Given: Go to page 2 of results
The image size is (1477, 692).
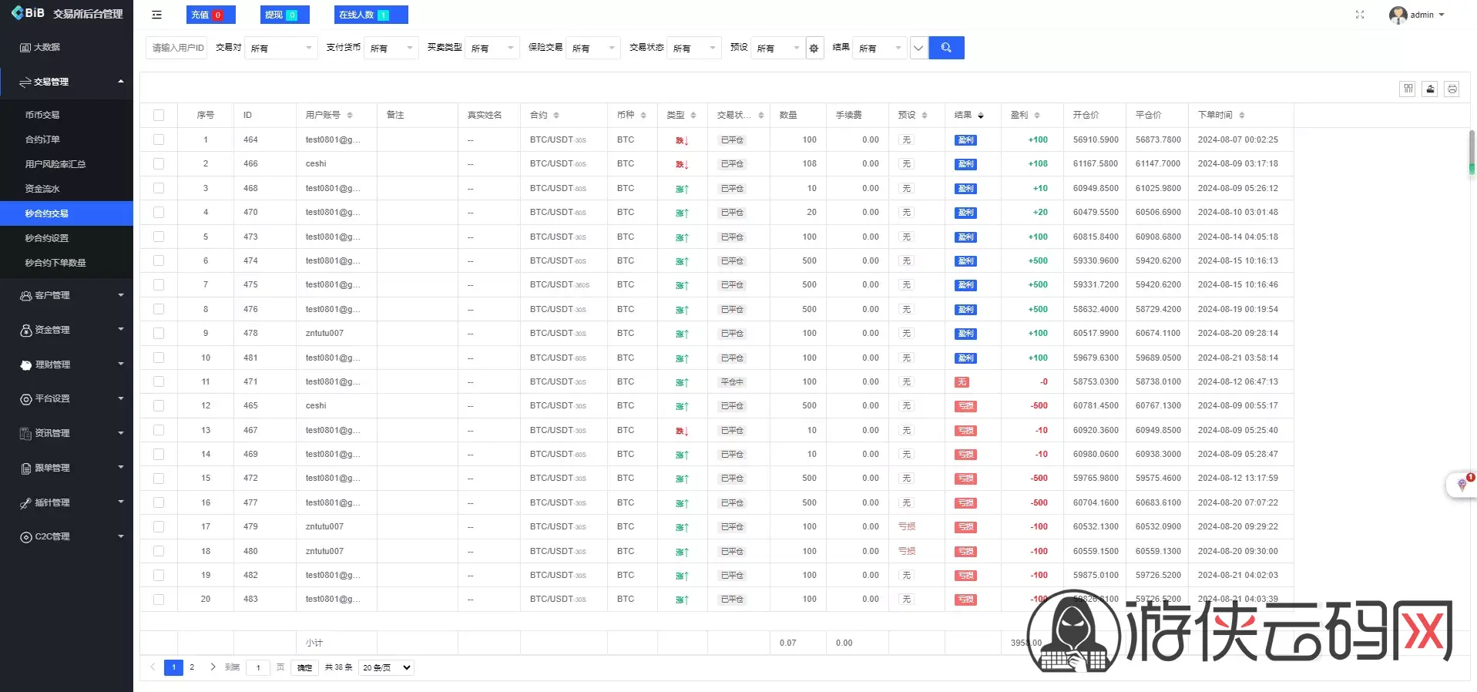Looking at the screenshot, I should (x=192, y=667).
